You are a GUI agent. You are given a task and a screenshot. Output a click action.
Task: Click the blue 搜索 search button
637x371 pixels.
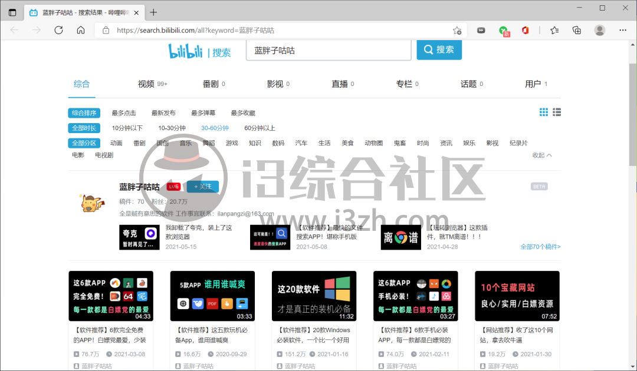click(x=439, y=50)
